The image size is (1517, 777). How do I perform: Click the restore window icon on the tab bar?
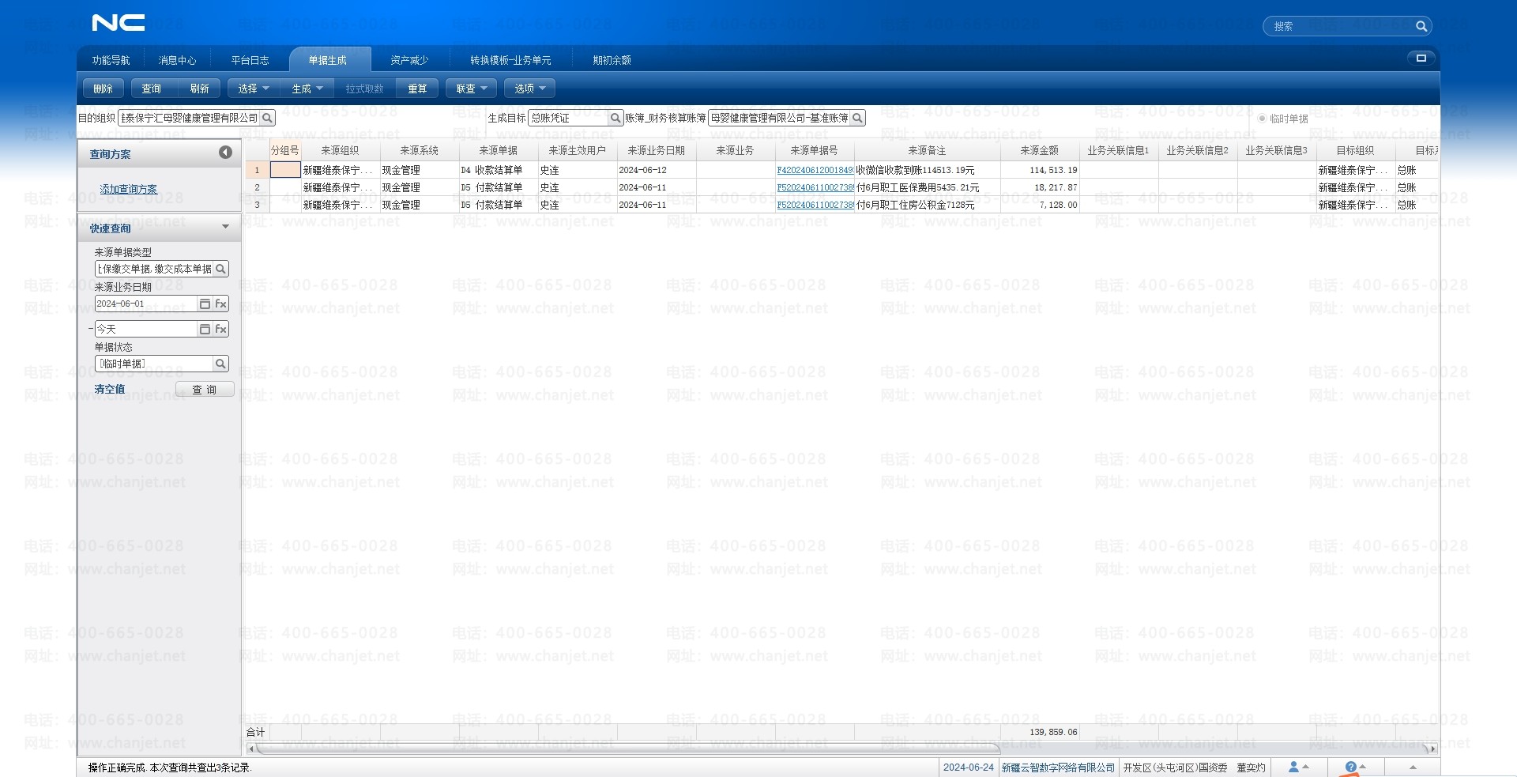(x=1421, y=58)
